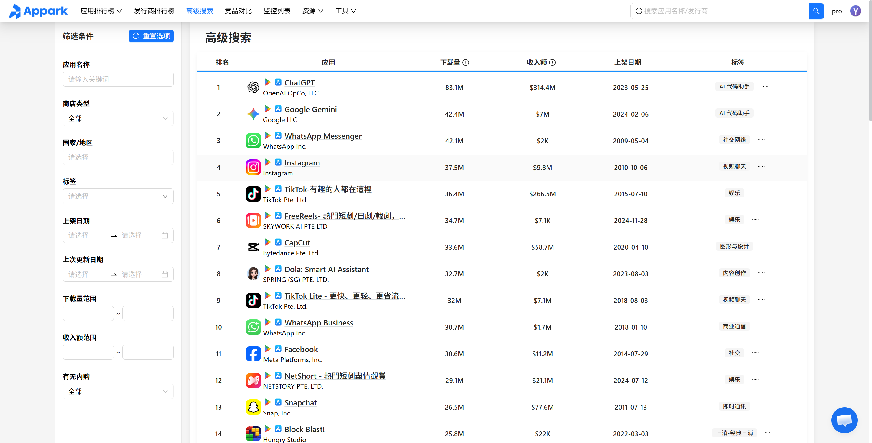This screenshot has height=443, width=872.
Task: Click 图形与设计 tag on CapCut row
Action: click(x=734, y=246)
